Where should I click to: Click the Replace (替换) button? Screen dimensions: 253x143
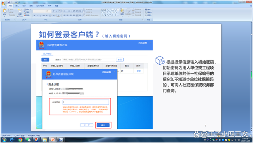coord(148,12)
